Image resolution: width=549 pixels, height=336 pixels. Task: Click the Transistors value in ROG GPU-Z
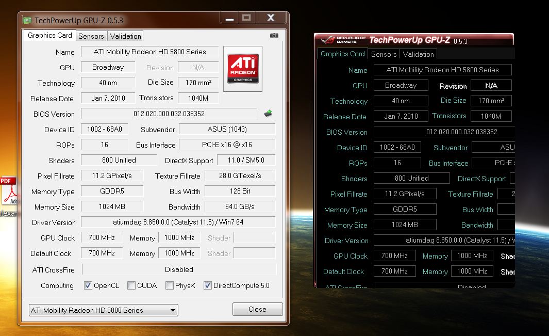tap(491, 116)
